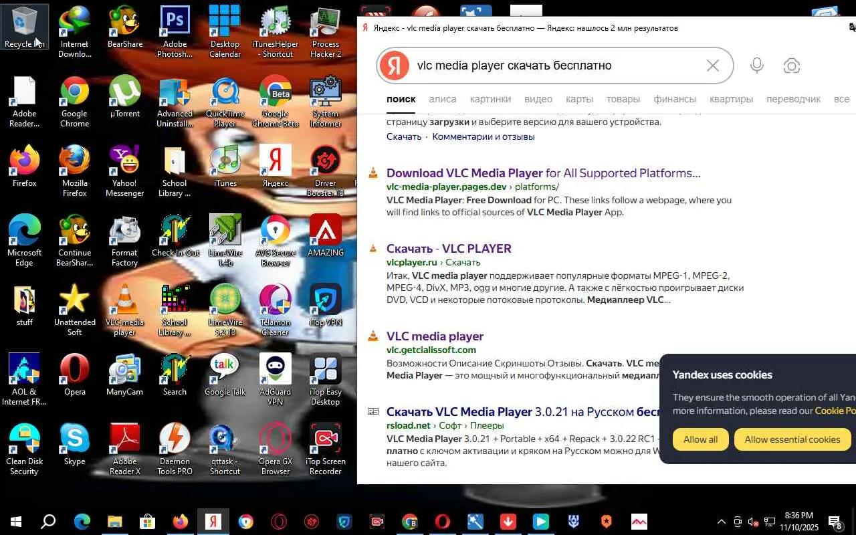The image size is (856, 535).
Task: Show hidden system tray icons
Action: pyautogui.click(x=721, y=522)
